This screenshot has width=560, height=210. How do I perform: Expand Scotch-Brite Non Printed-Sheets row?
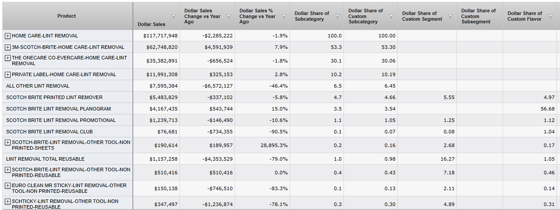[7, 142]
